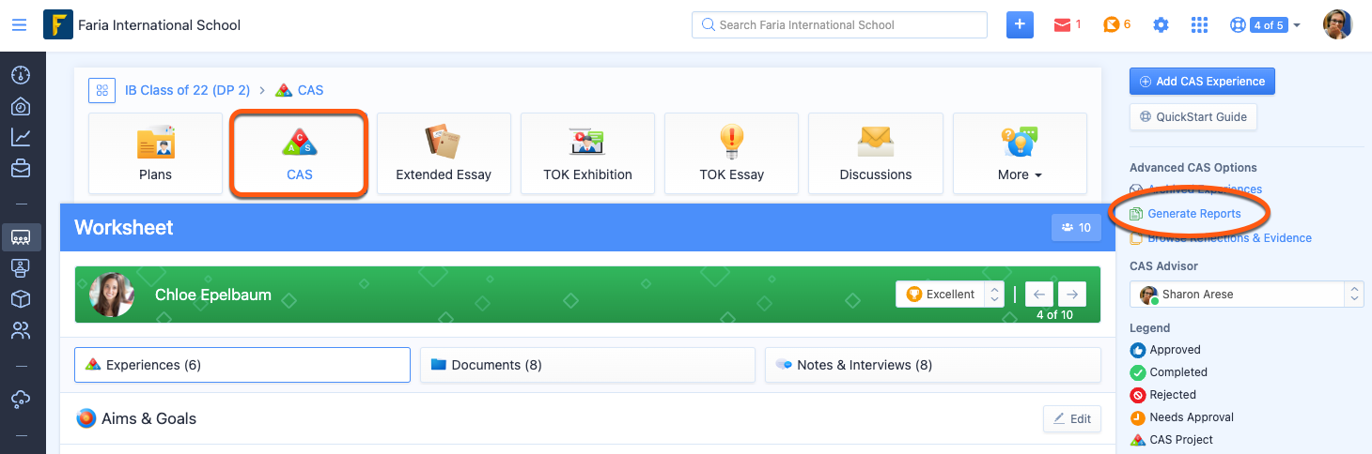The height and width of the screenshot is (454, 1372).
Task: Open the cloud sidebar icon
Action: [21, 399]
